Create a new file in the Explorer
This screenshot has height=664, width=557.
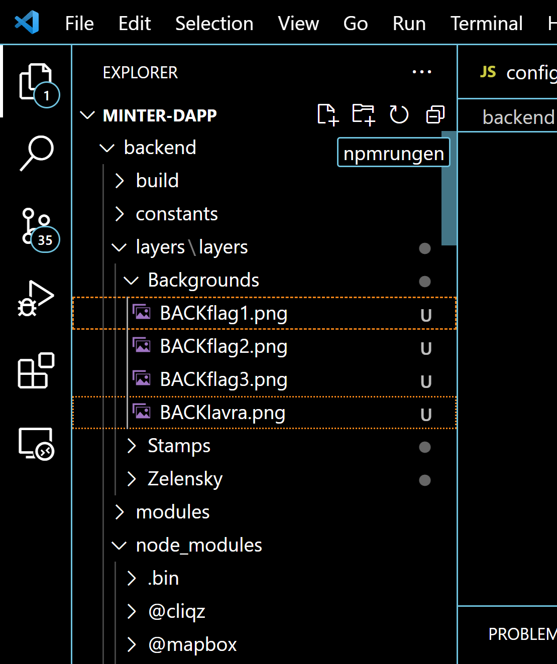pyautogui.click(x=327, y=114)
